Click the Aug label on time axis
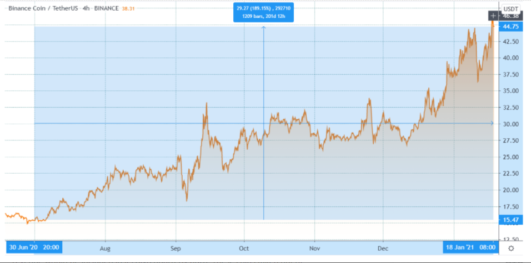Screen dimensions: 531x263 coord(106,247)
